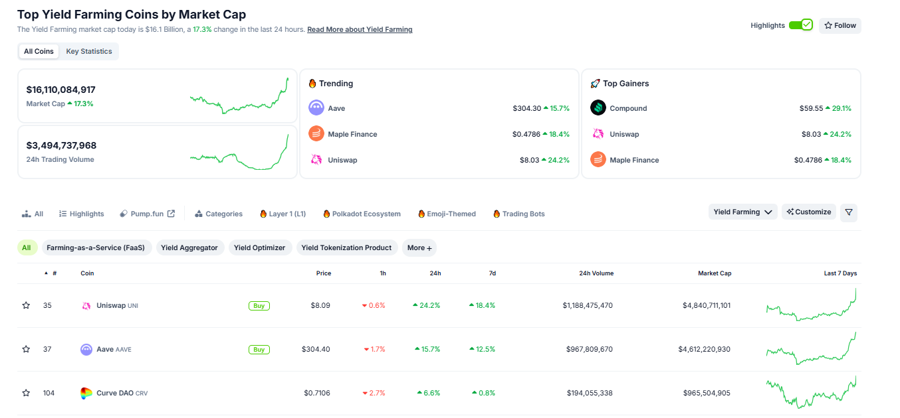Open Curve DAO CRV coin name

pos(122,393)
